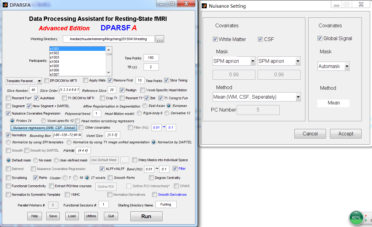Toggle the Slice Timing checkbox
Image resolution: width=372 pixels, height=227 pixels.
(x=167, y=81)
